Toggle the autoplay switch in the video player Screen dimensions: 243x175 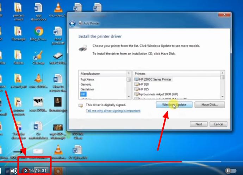[231, 171]
